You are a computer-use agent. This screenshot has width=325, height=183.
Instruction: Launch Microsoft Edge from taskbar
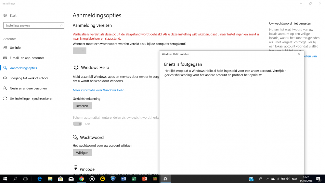pyautogui.click(x=40, y=179)
